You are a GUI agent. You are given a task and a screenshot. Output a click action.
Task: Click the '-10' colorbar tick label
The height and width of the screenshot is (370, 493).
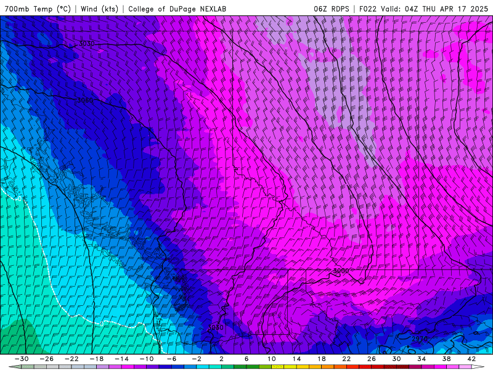pos(147,359)
